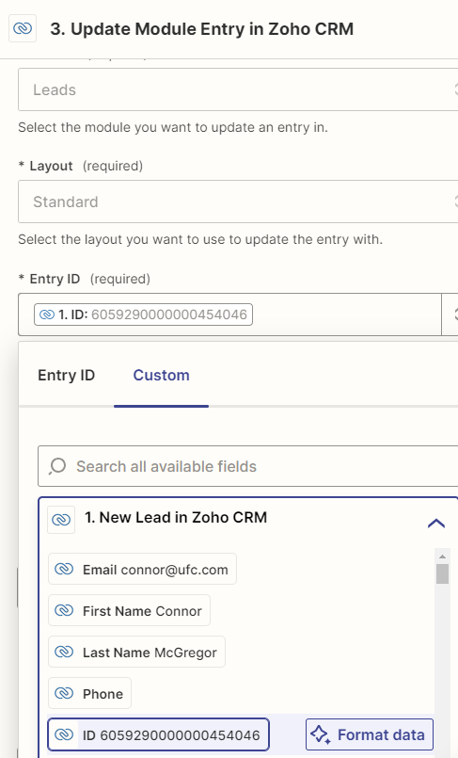Click the Zoho icon next to New Lead section
458x758 pixels.
(61, 520)
